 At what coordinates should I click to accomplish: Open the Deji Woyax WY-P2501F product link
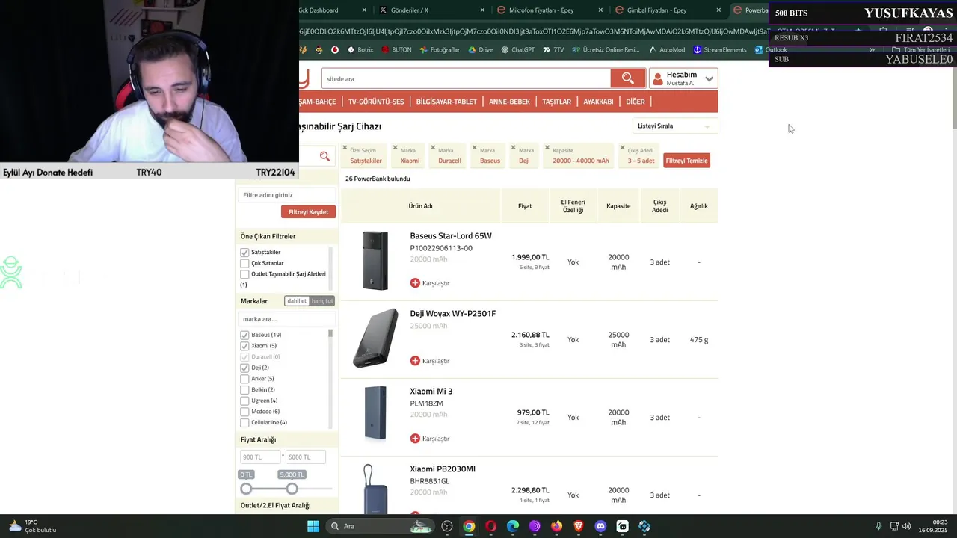pos(452,314)
